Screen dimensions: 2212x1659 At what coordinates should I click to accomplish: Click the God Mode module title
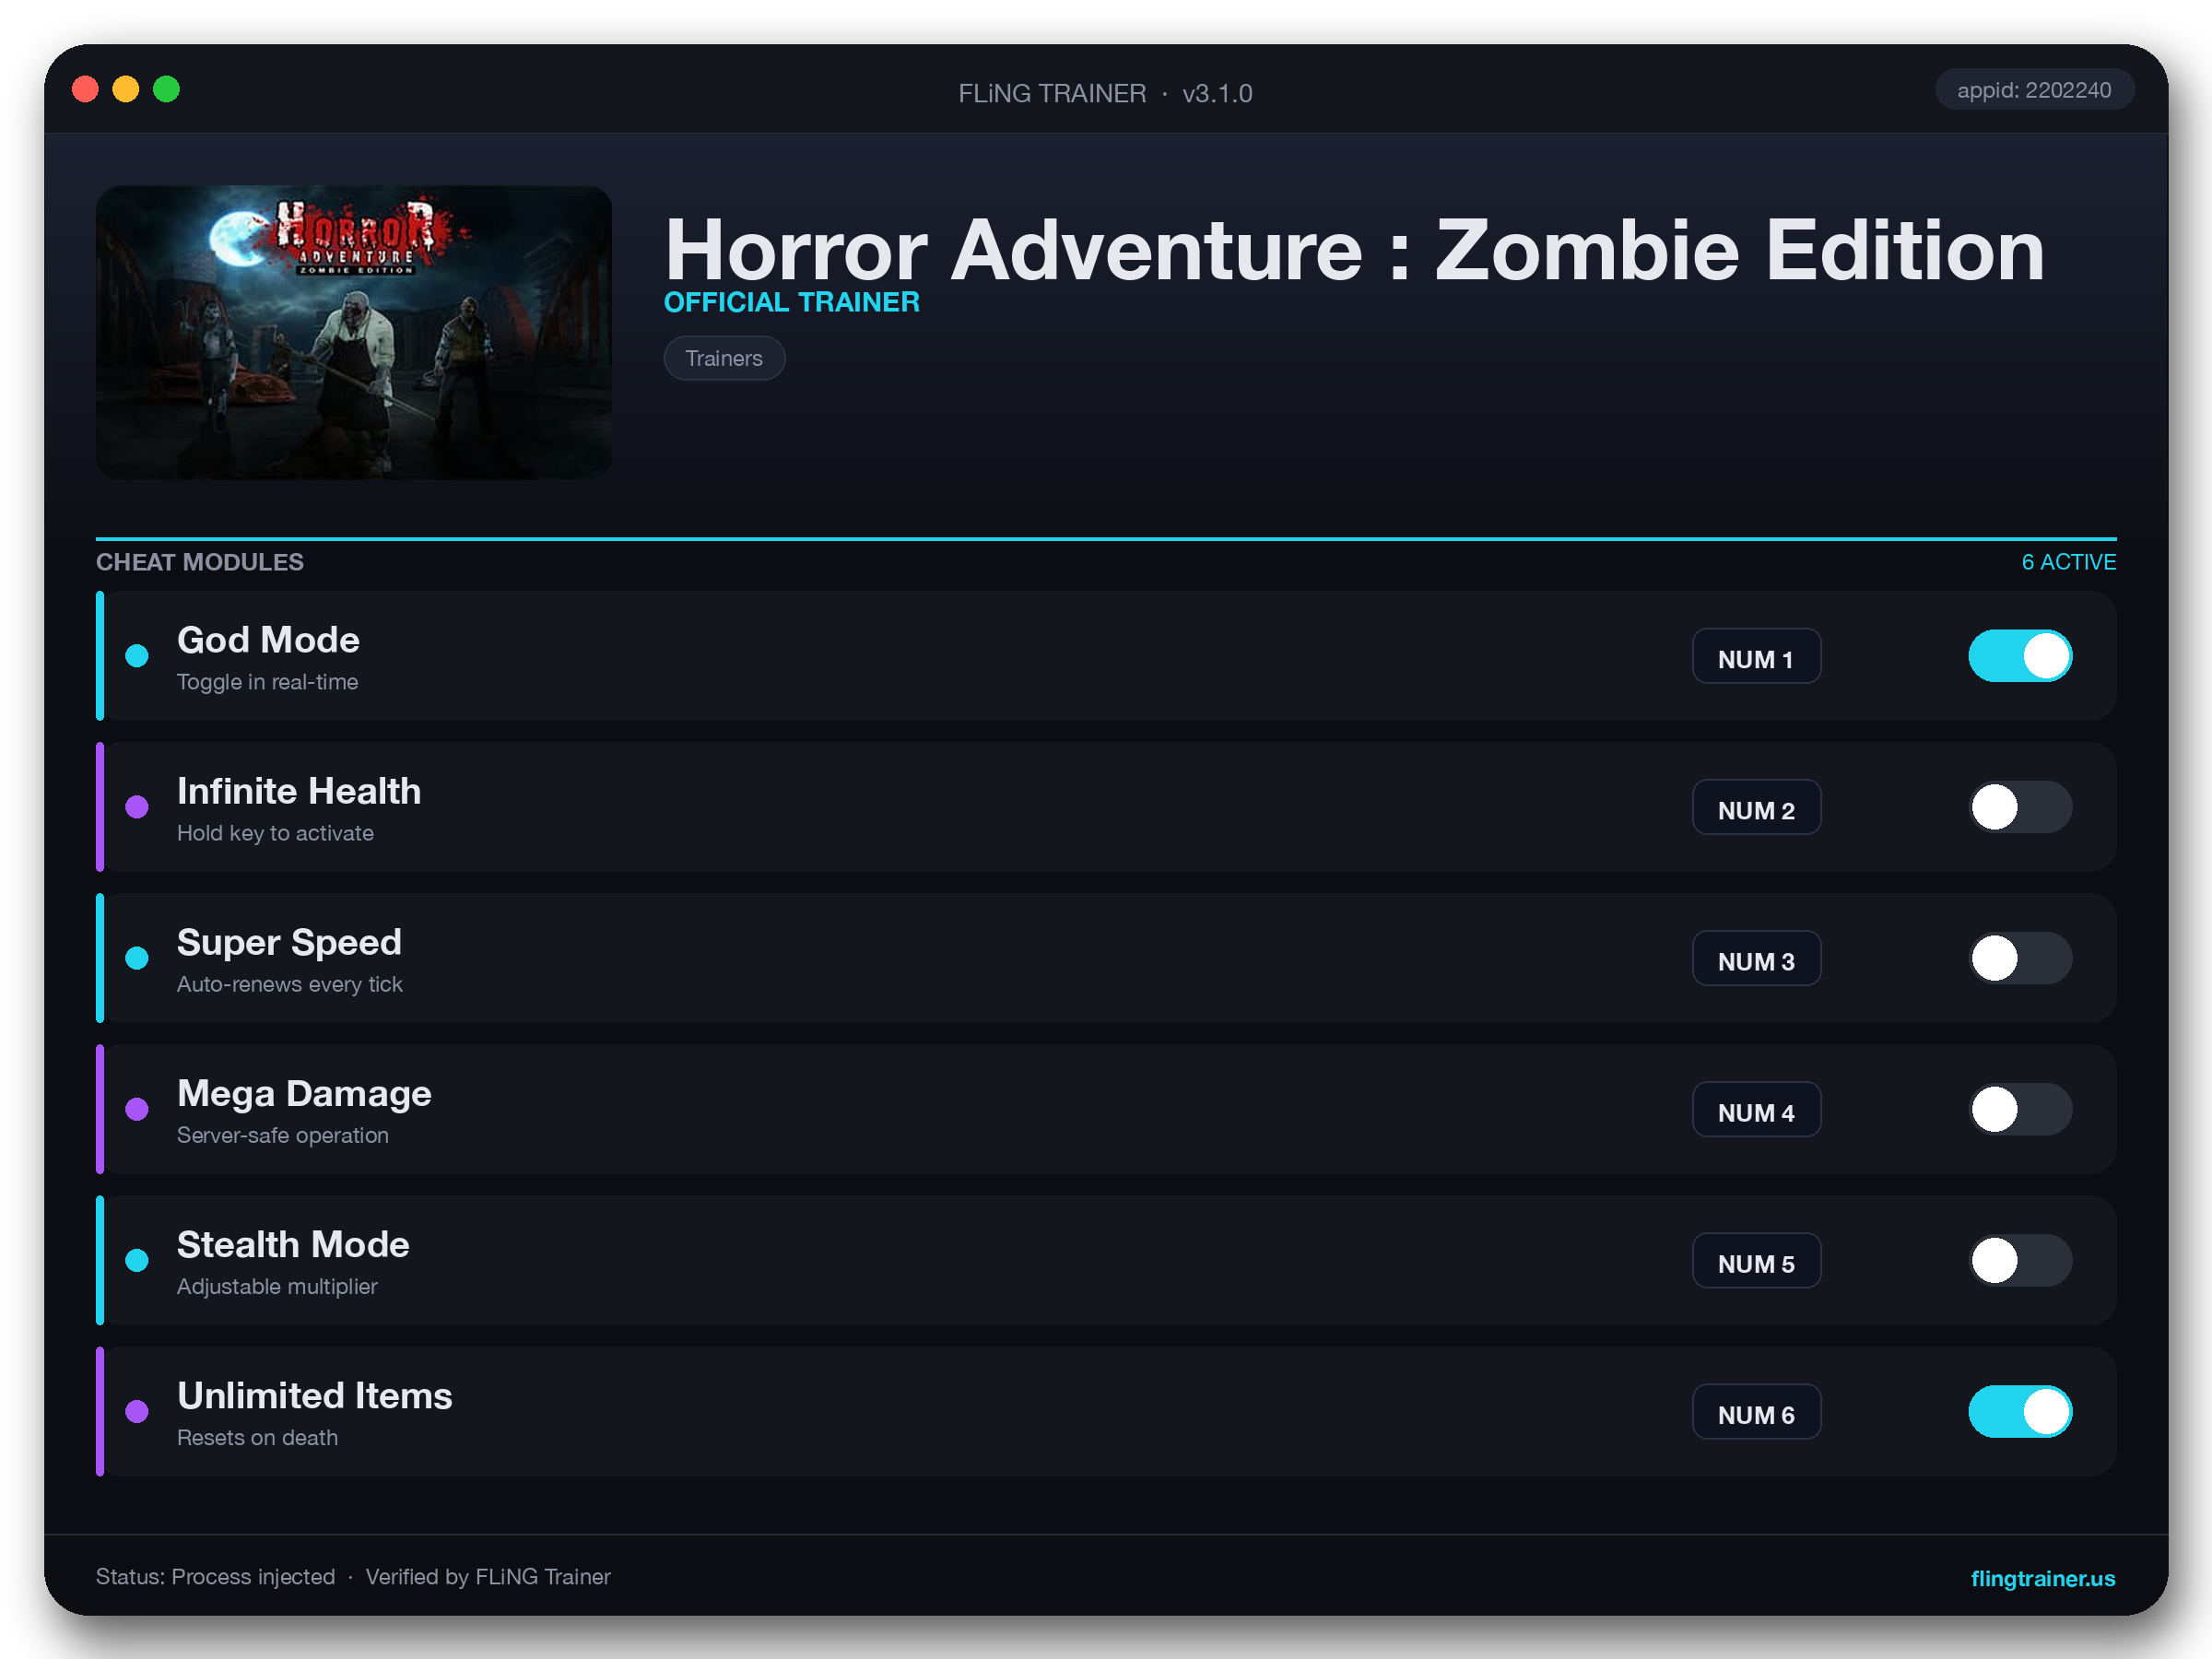(268, 640)
